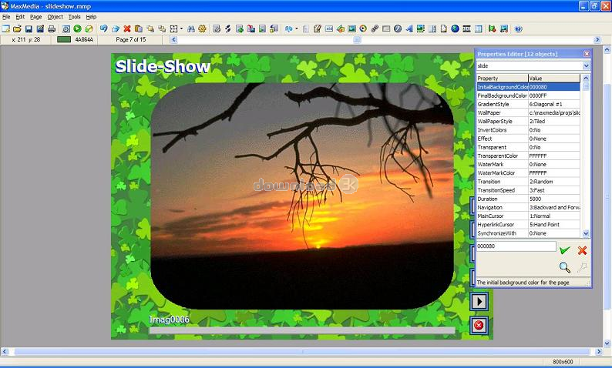The width and height of the screenshot is (612, 368).
Task: Click the binoculars Find icon
Action: [190, 28]
